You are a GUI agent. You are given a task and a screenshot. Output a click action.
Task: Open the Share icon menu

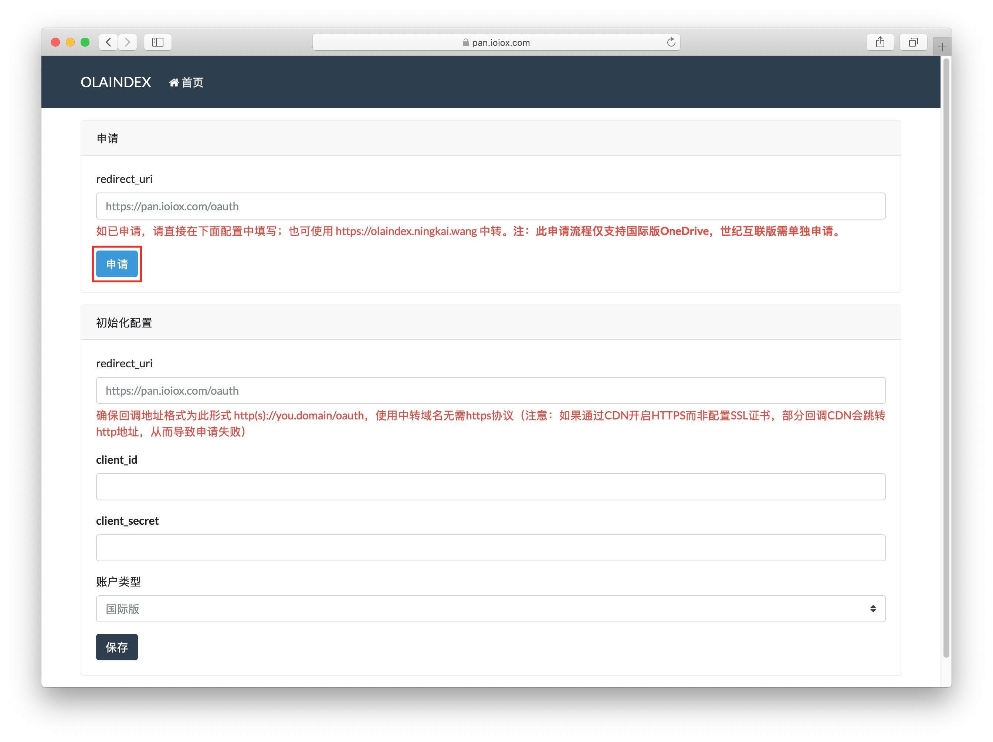pos(880,42)
